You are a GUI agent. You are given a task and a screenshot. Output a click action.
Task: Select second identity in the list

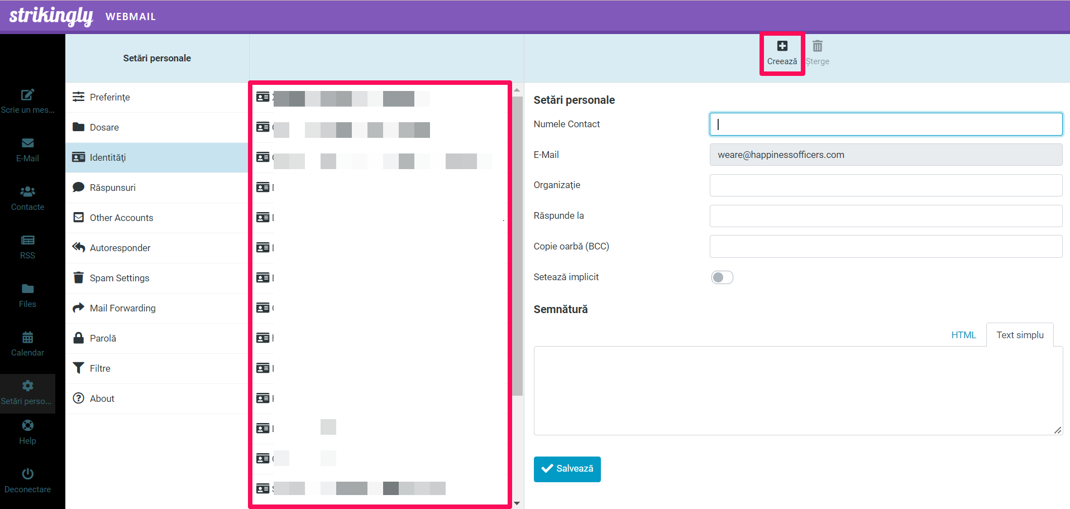(380, 128)
